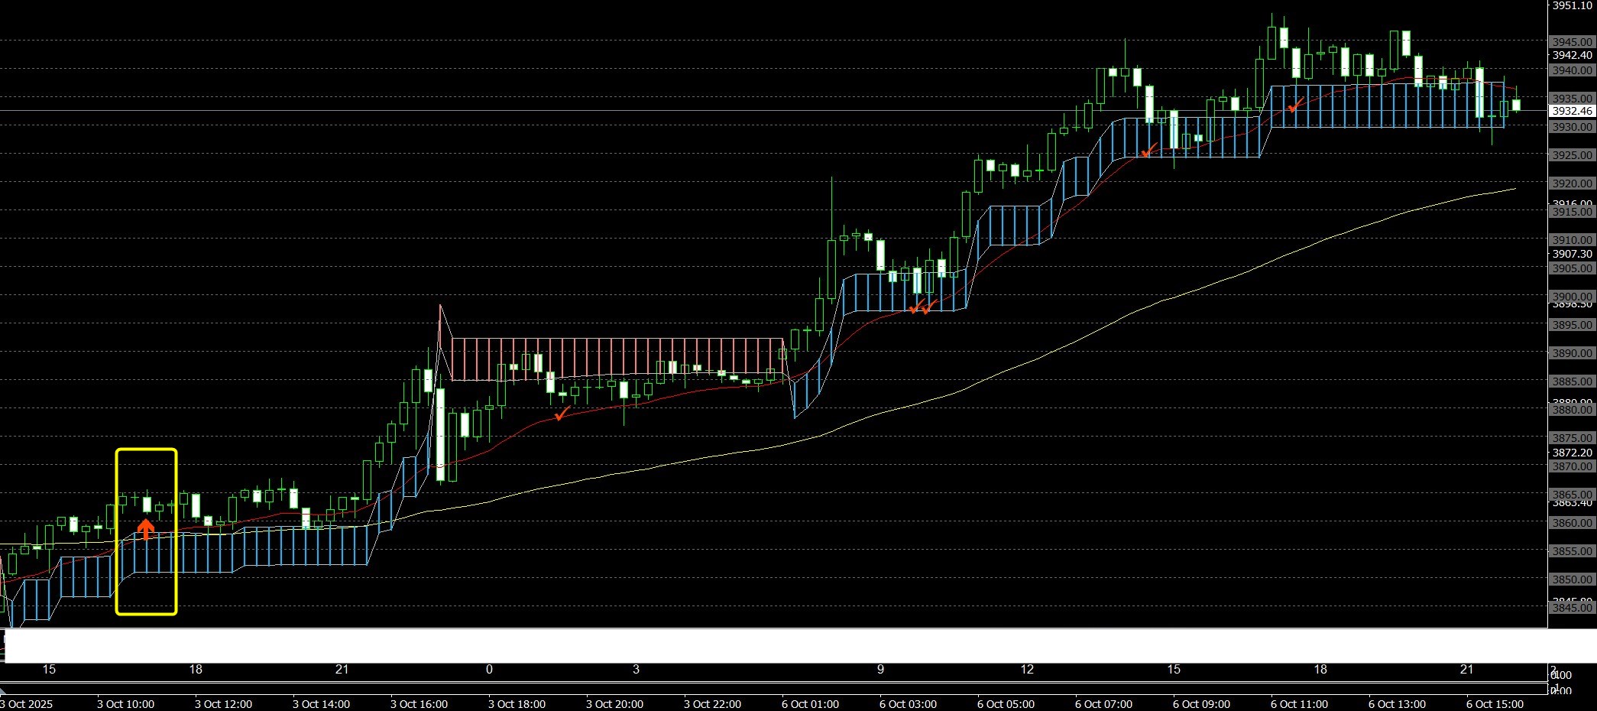Screen dimensions: 1597x711
Task: Select the red checkmark near 3925.00 level
Action: coord(1147,151)
